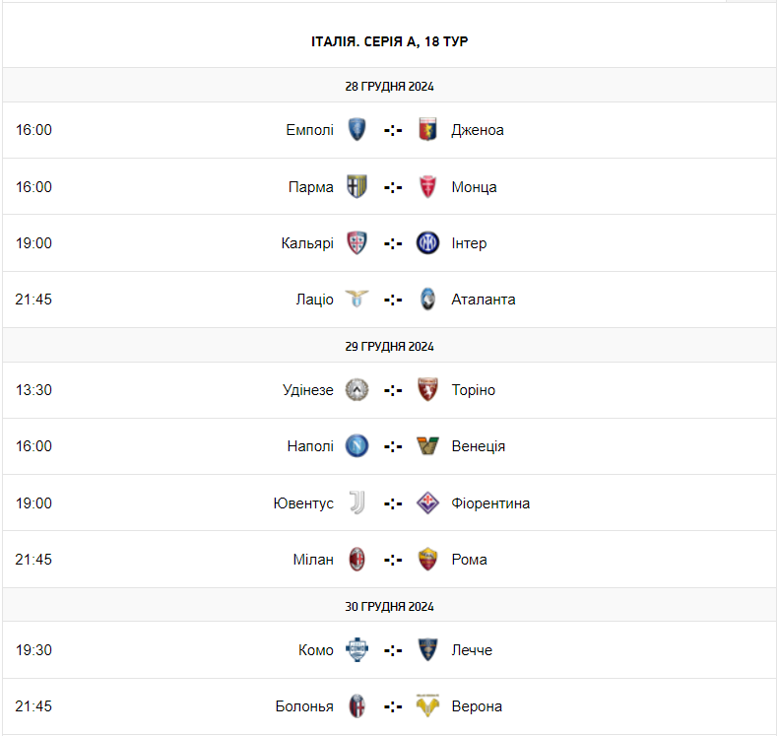The image size is (778, 736).
Task: Click the Комо vs Лечче score placeholder
Action: pyautogui.click(x=393, y=650)
